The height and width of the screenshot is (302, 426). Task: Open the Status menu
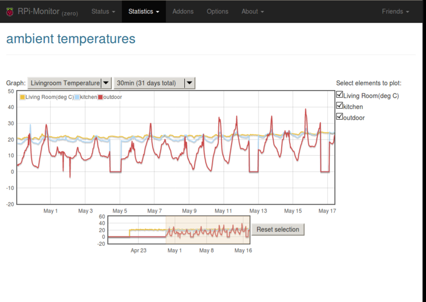pos(103,11)
